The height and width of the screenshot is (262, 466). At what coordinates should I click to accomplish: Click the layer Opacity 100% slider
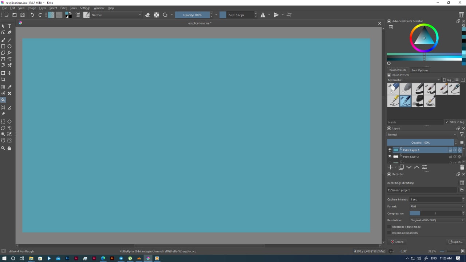point(420,143)
